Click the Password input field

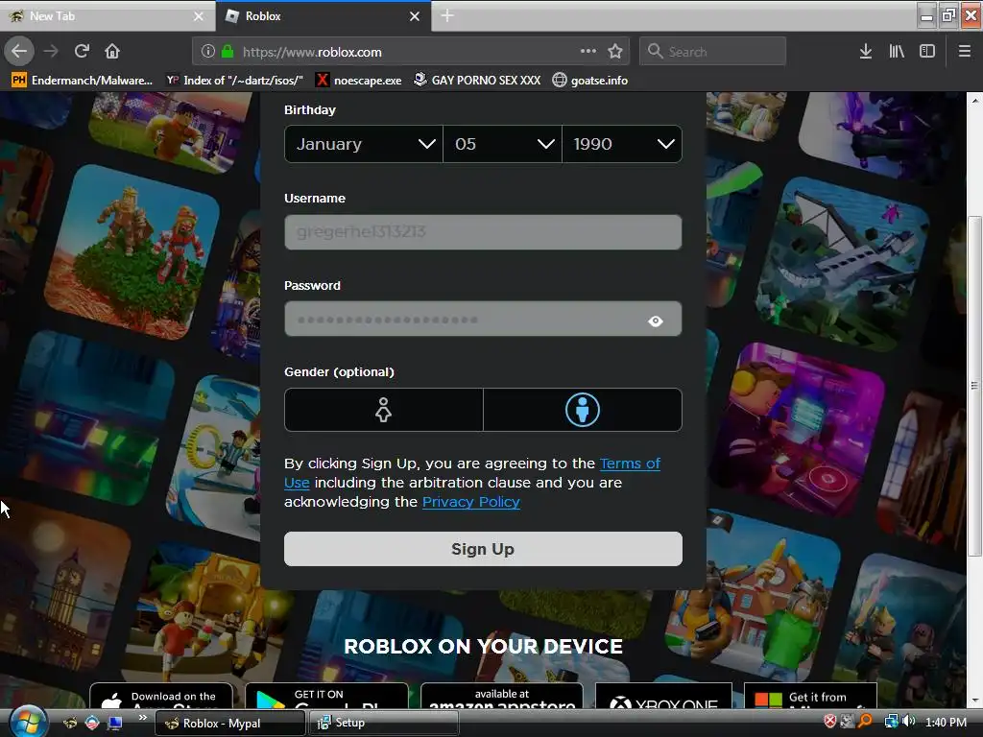(483, 319)
